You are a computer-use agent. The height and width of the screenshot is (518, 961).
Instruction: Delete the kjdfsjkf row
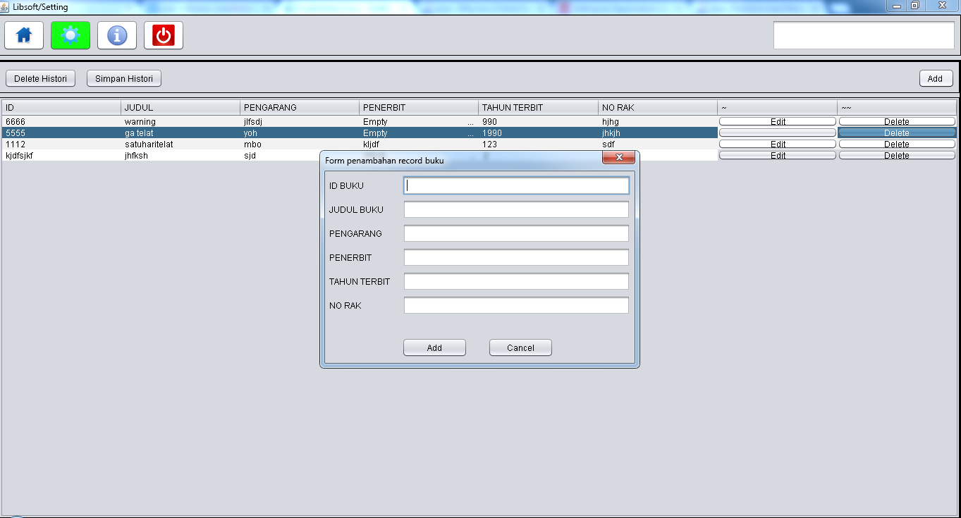click(897, 155)
